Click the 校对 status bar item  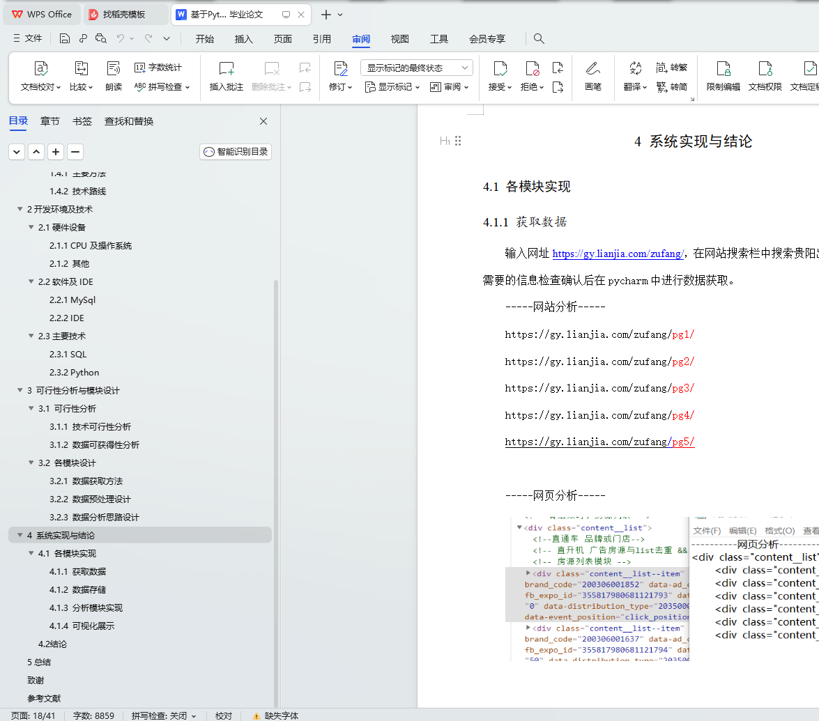224,716
